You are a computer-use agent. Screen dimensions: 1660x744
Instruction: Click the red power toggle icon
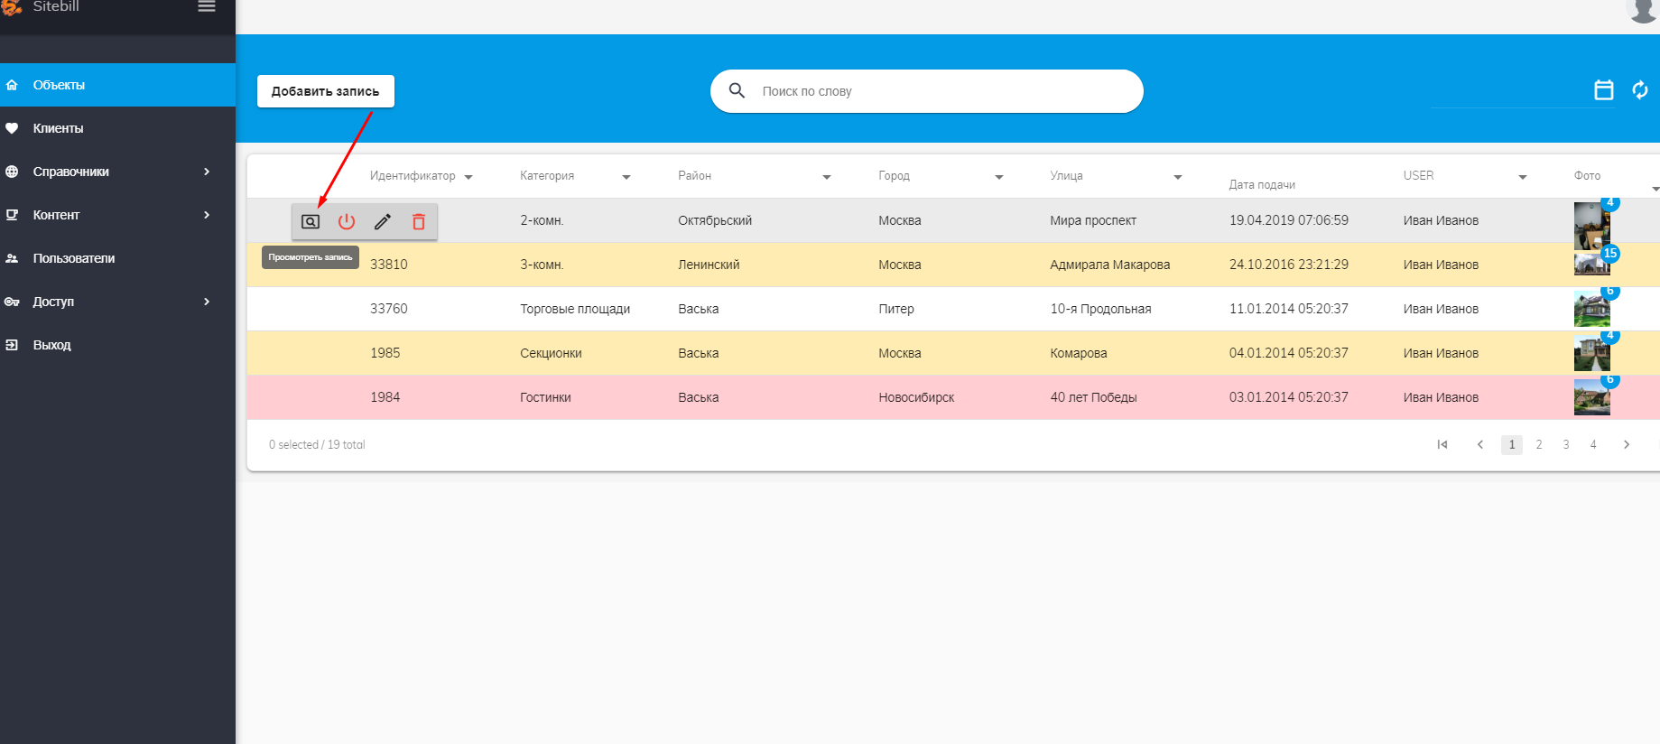[x=347, y=221]
